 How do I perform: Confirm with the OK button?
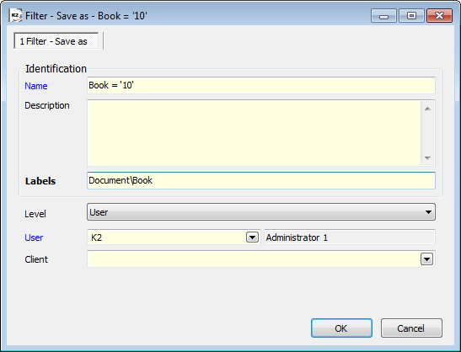[341, 328]
